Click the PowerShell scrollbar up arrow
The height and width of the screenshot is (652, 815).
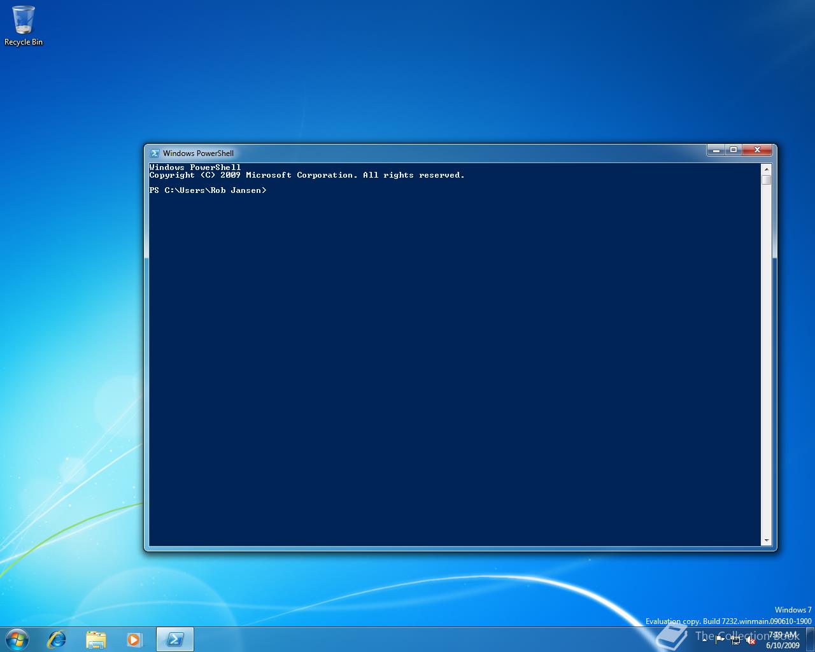click(766, 169)
